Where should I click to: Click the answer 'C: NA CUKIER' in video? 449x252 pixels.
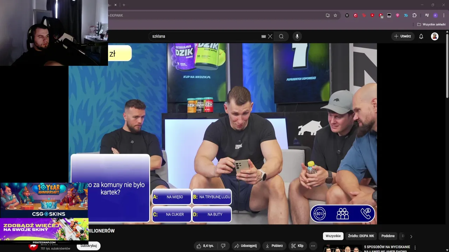click(x=172, y=215)
